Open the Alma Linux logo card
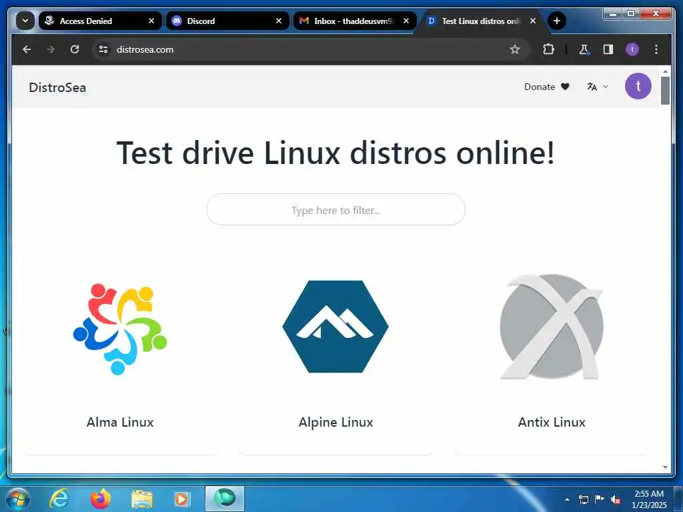Image resolution: width=683 pixels, height=512 pixels. click(x=120, y=329)
